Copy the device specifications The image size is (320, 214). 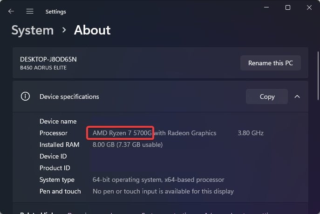[267, 97]
